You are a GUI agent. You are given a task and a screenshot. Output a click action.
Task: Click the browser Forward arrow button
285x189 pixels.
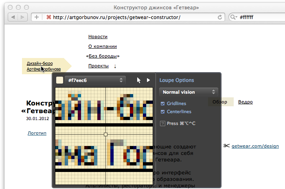point(23,17)
